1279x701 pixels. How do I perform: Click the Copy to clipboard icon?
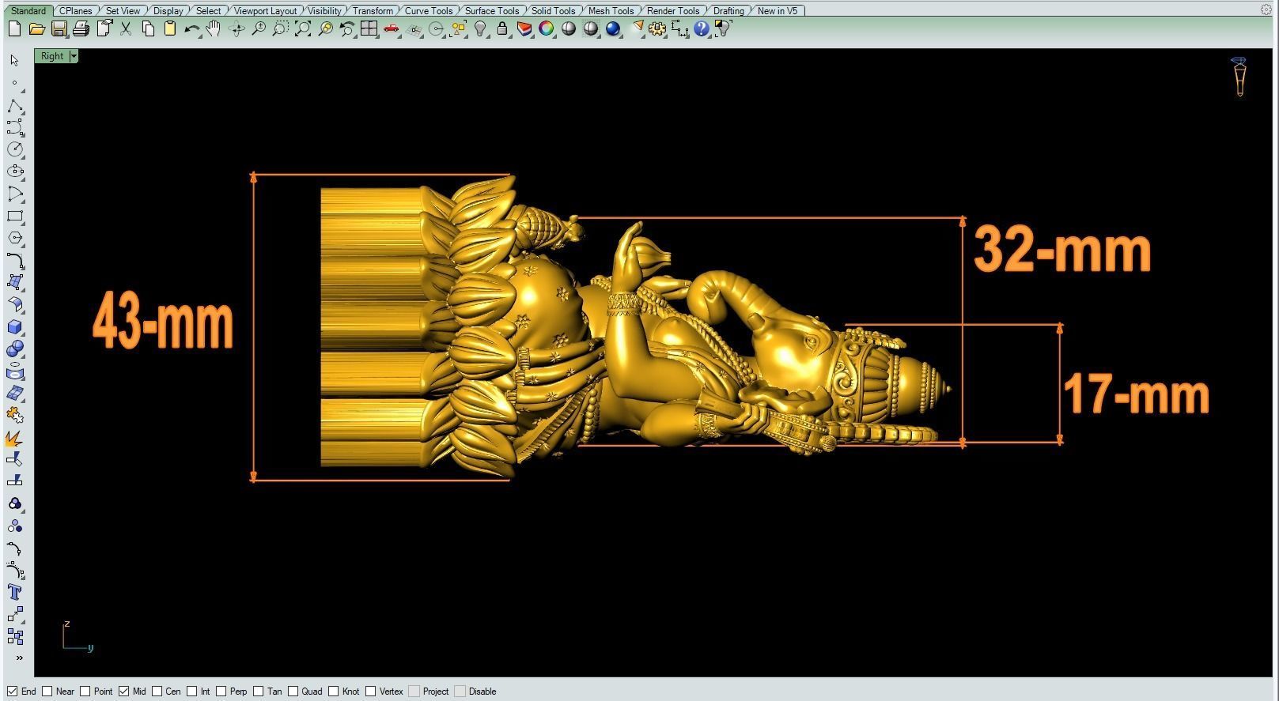point(147,29)
